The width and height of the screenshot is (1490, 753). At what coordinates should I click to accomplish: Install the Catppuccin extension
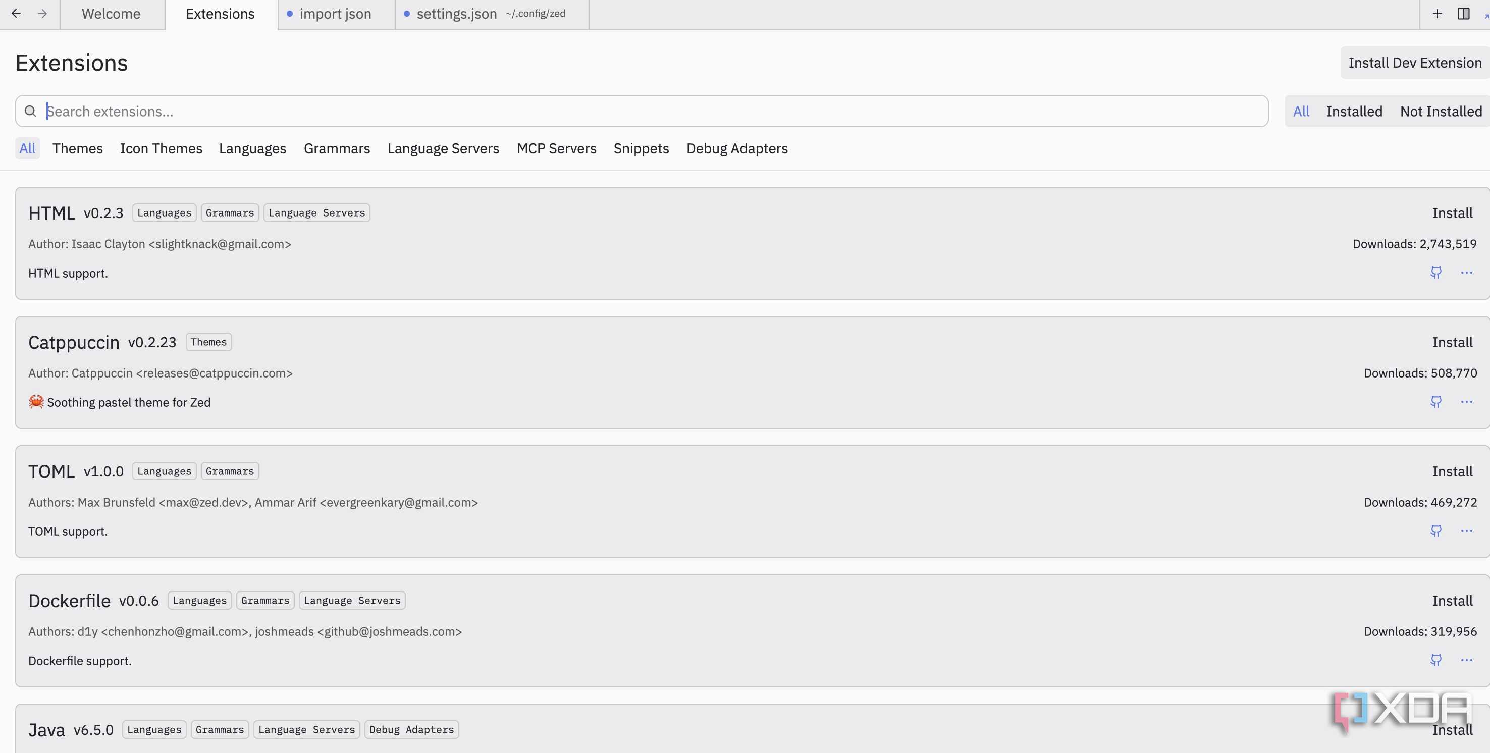1452,342
